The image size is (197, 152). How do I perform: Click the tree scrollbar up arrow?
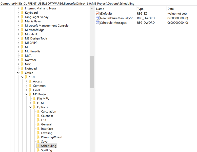(92, 8)
